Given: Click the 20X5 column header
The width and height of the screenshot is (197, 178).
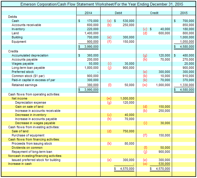Looking at the screenshot, I should 184,13.
